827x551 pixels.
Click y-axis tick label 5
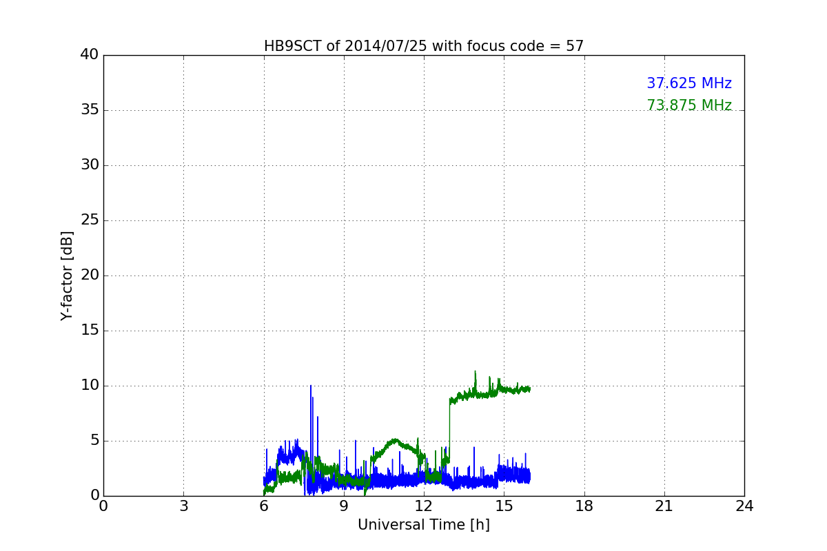coord(94,441)
